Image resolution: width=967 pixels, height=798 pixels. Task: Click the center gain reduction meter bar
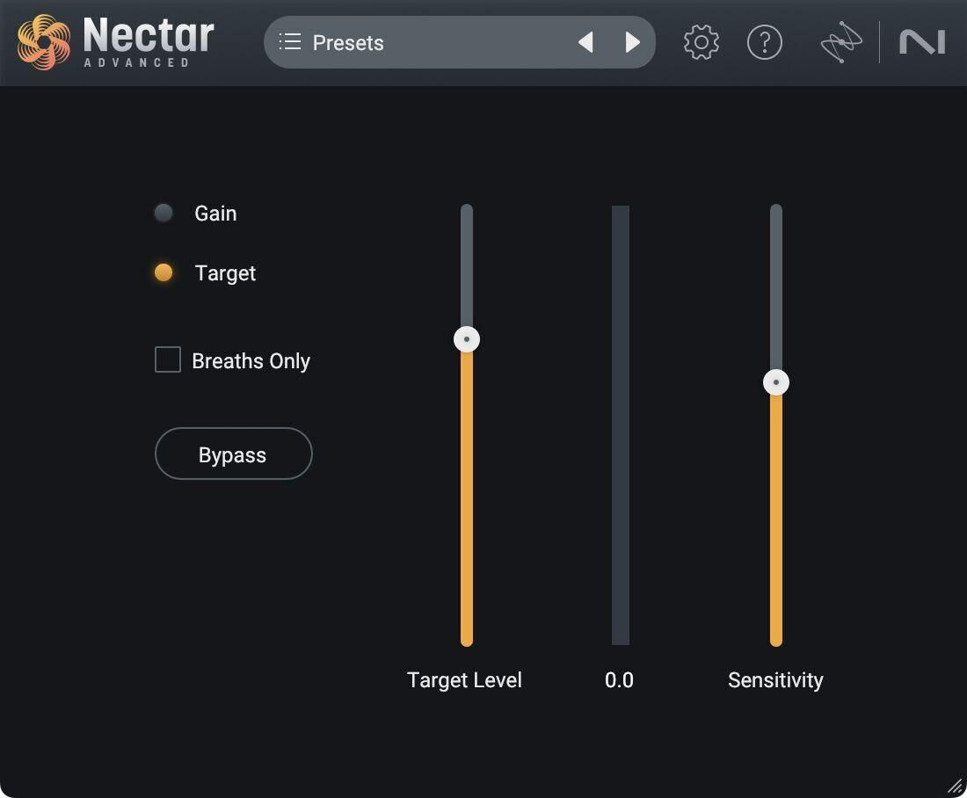click(x=621, y=425)
